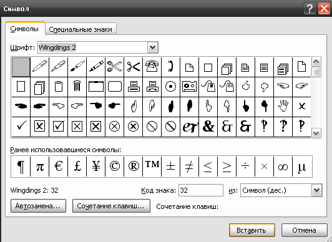Expand the Символ (дес.) encoding dropdown
Viewport: 332px width, 242px height.
316,190
